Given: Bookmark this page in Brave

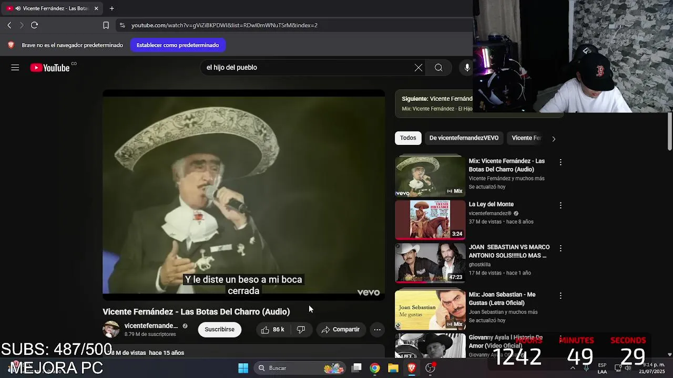Looking at the screenshot, I should coord(106,25).
